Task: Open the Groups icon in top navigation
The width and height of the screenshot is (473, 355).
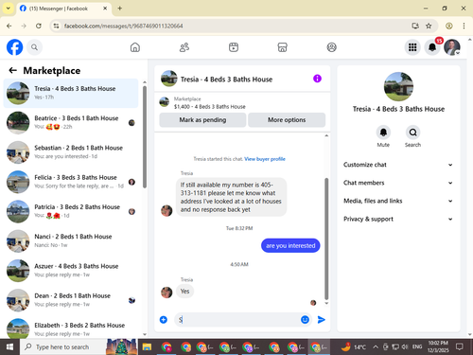Action: click(x=331, y=47)
